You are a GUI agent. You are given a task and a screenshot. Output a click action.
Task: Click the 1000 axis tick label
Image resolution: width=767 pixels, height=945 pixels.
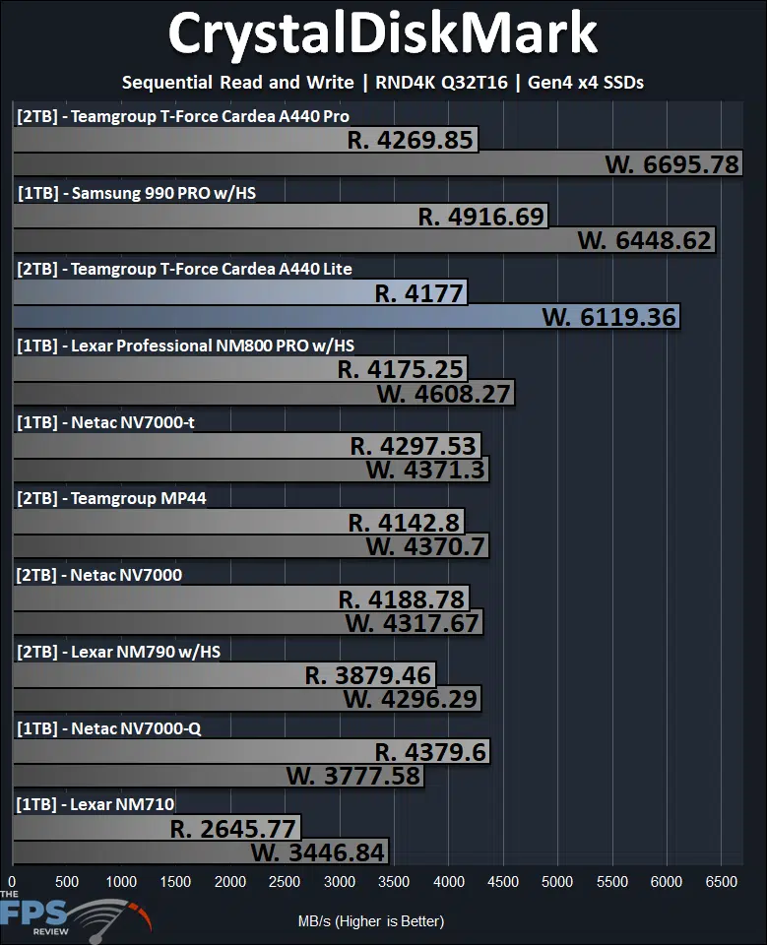(121, 882)
